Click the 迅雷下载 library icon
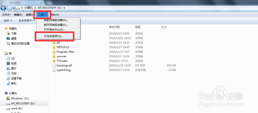Screen dimensions: 258x113 tap(9, 78)
